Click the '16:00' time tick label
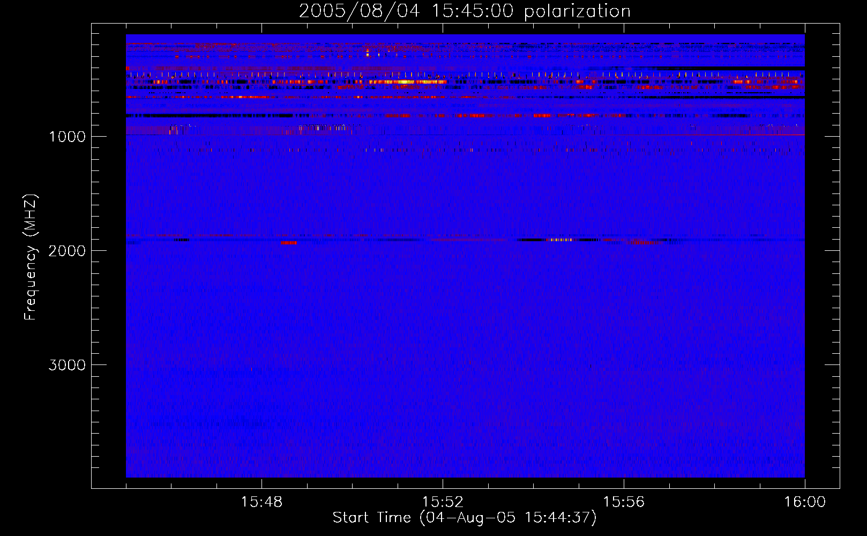This screenshot has width=867, height=536. coord(805,502)
